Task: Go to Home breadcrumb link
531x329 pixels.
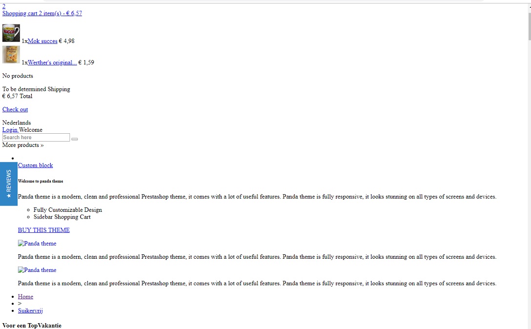Action: tap(25, 296)
